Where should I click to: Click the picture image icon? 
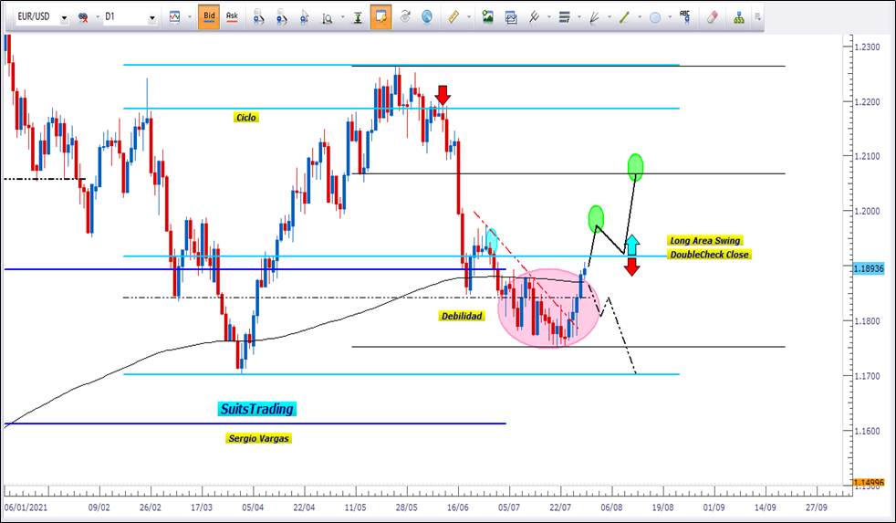[x=488, y=16]
